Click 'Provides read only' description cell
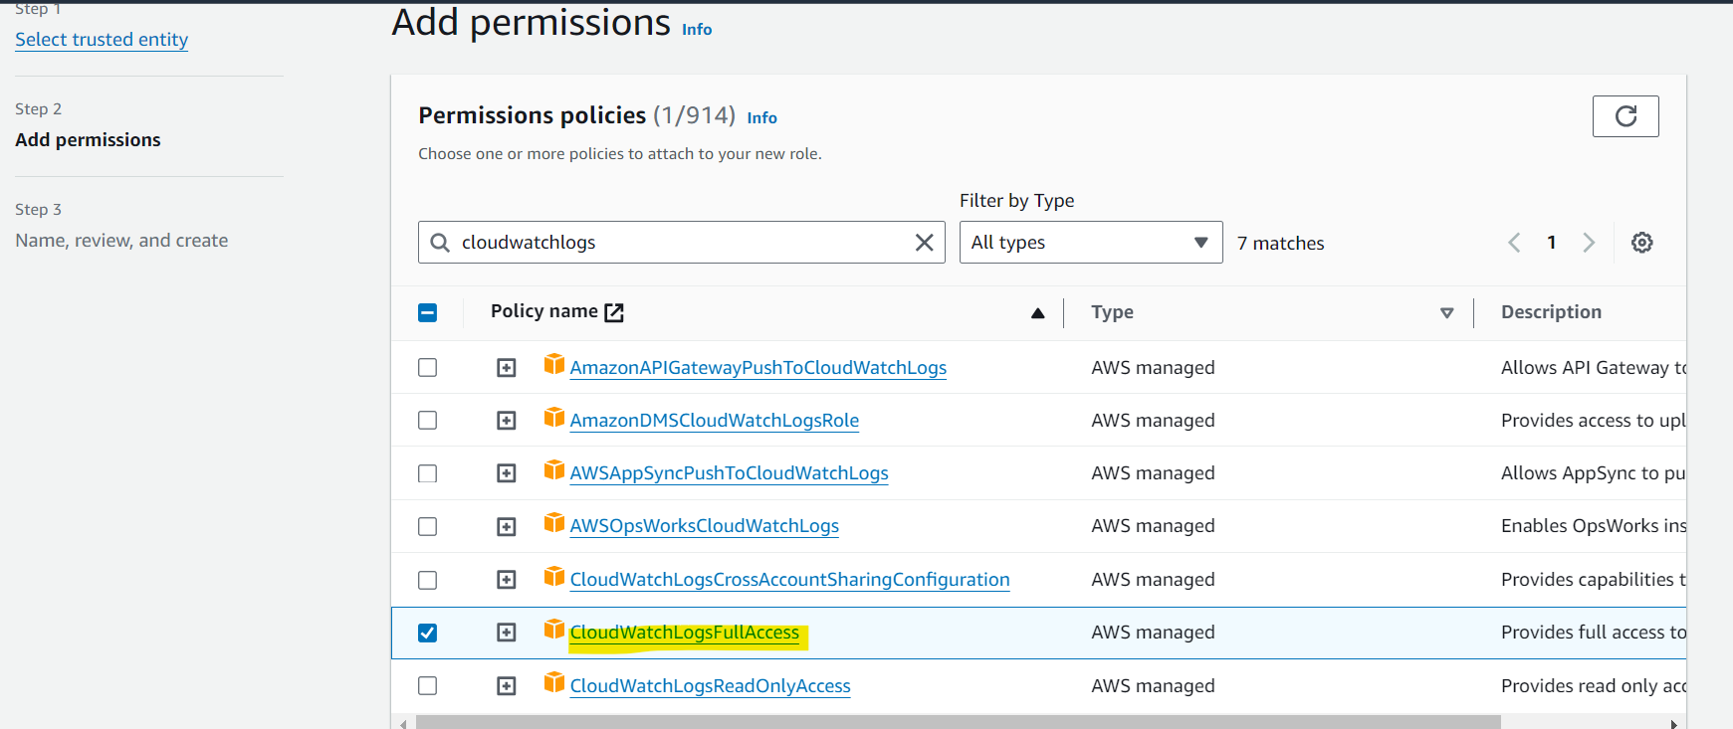Viewport: 1733px width, 729px height. pos(1594,686)
